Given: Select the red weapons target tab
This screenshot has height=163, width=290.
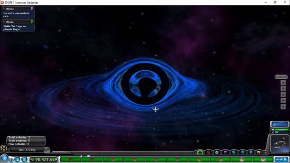Looking at the screenshot, I should click(208, 152).
